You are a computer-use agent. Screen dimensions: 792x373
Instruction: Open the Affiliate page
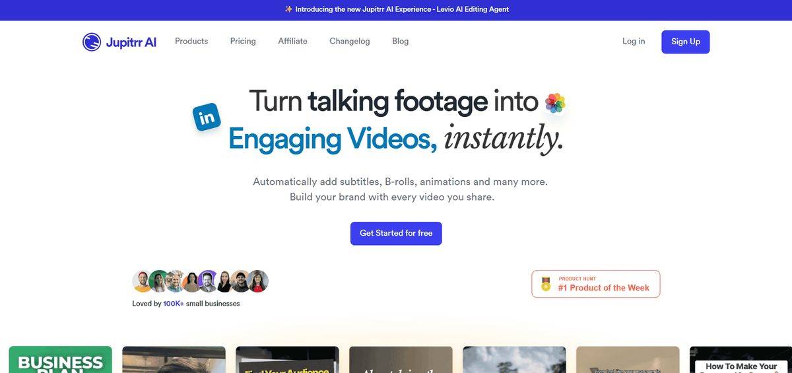[x=292, y=41]
